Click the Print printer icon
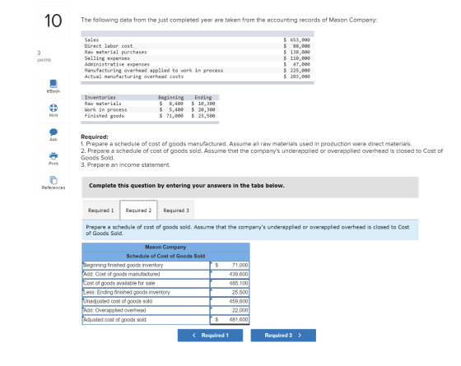 [x=54, y=155]
